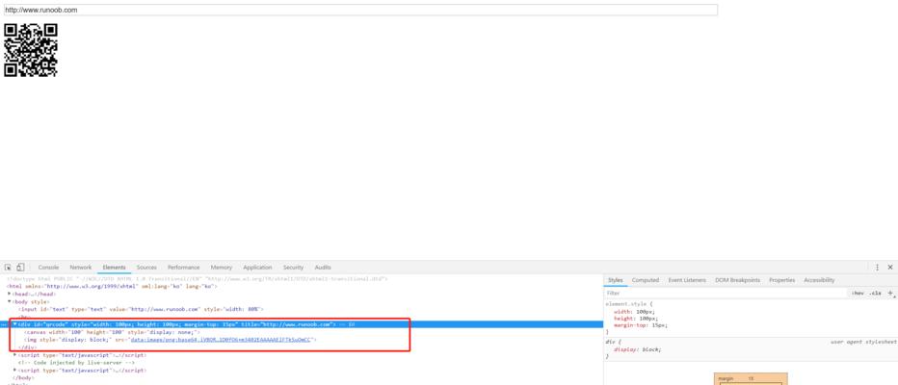Open the DevTools three-dot customize menu

click(877, 268)
